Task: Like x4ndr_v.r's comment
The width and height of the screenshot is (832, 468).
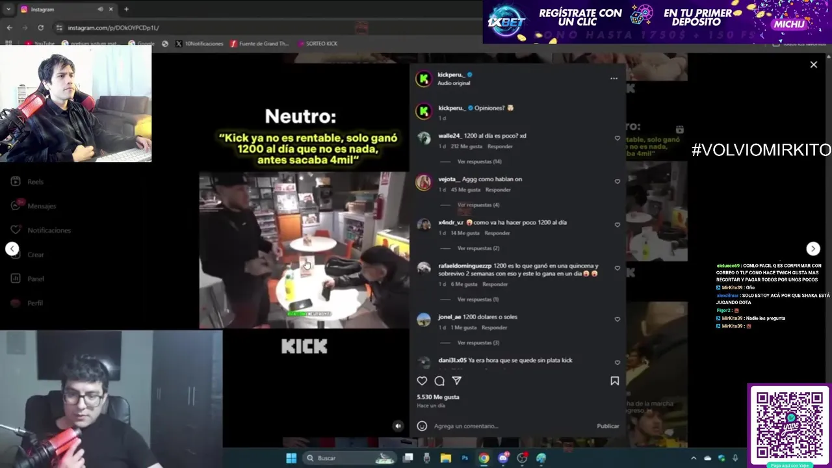Action: tap(617, 225)
